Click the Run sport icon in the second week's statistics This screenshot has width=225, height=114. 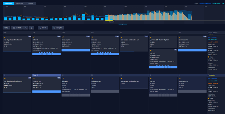click(x=209, y=98)
